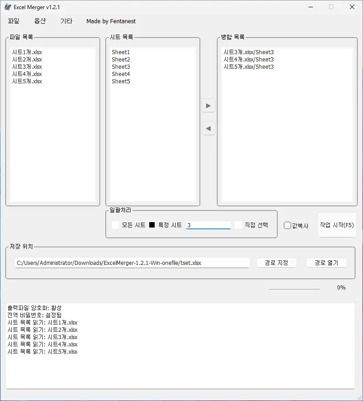Open the 기타 menu

66,21
